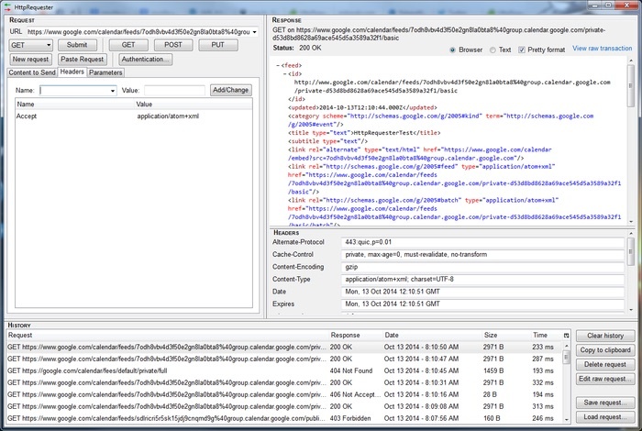Open the View raw transaction link
Screen dimensions: 642x431
(x=602, y=49)
